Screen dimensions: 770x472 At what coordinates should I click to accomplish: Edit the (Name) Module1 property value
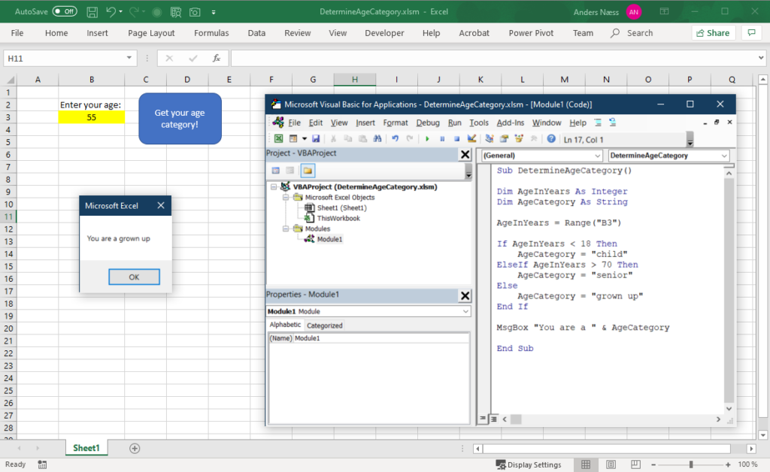tap(381, 338)
